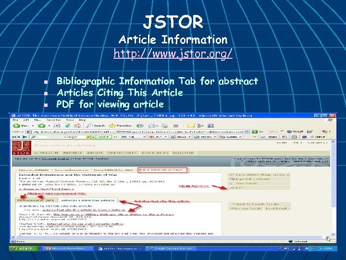The image size is (346, 260).
Task: Open the View menu
Action: [x=37, y=120]
